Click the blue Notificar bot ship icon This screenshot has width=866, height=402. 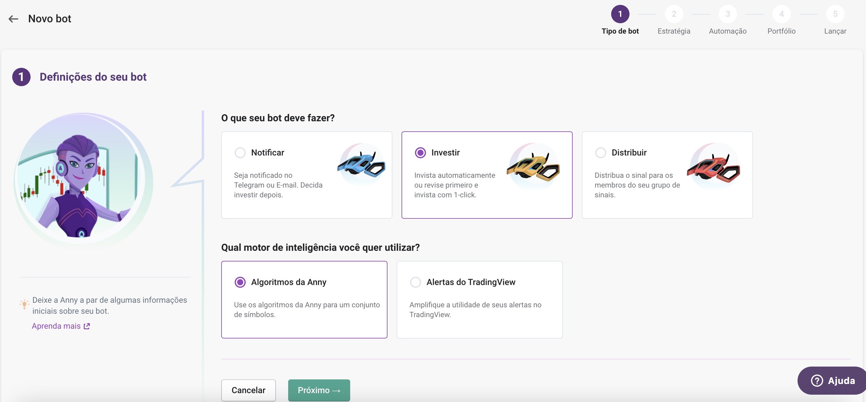click(x=361, y=164)
